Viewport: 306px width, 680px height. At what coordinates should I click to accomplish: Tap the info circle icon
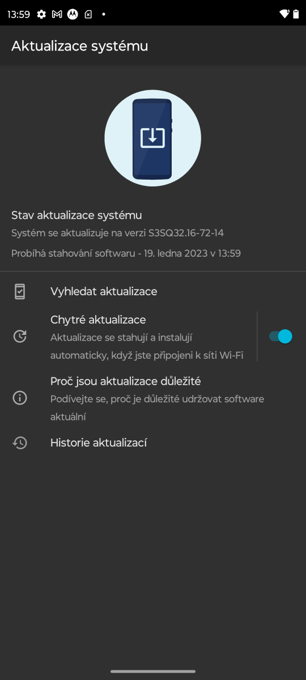20,398
